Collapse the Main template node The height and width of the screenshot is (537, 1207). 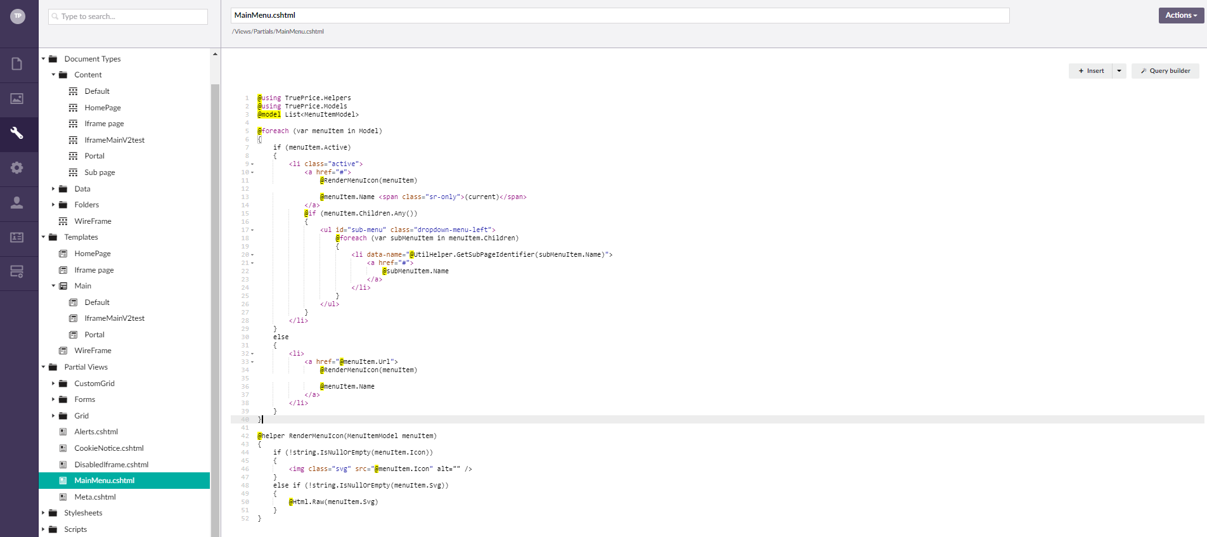coord(53,286)
